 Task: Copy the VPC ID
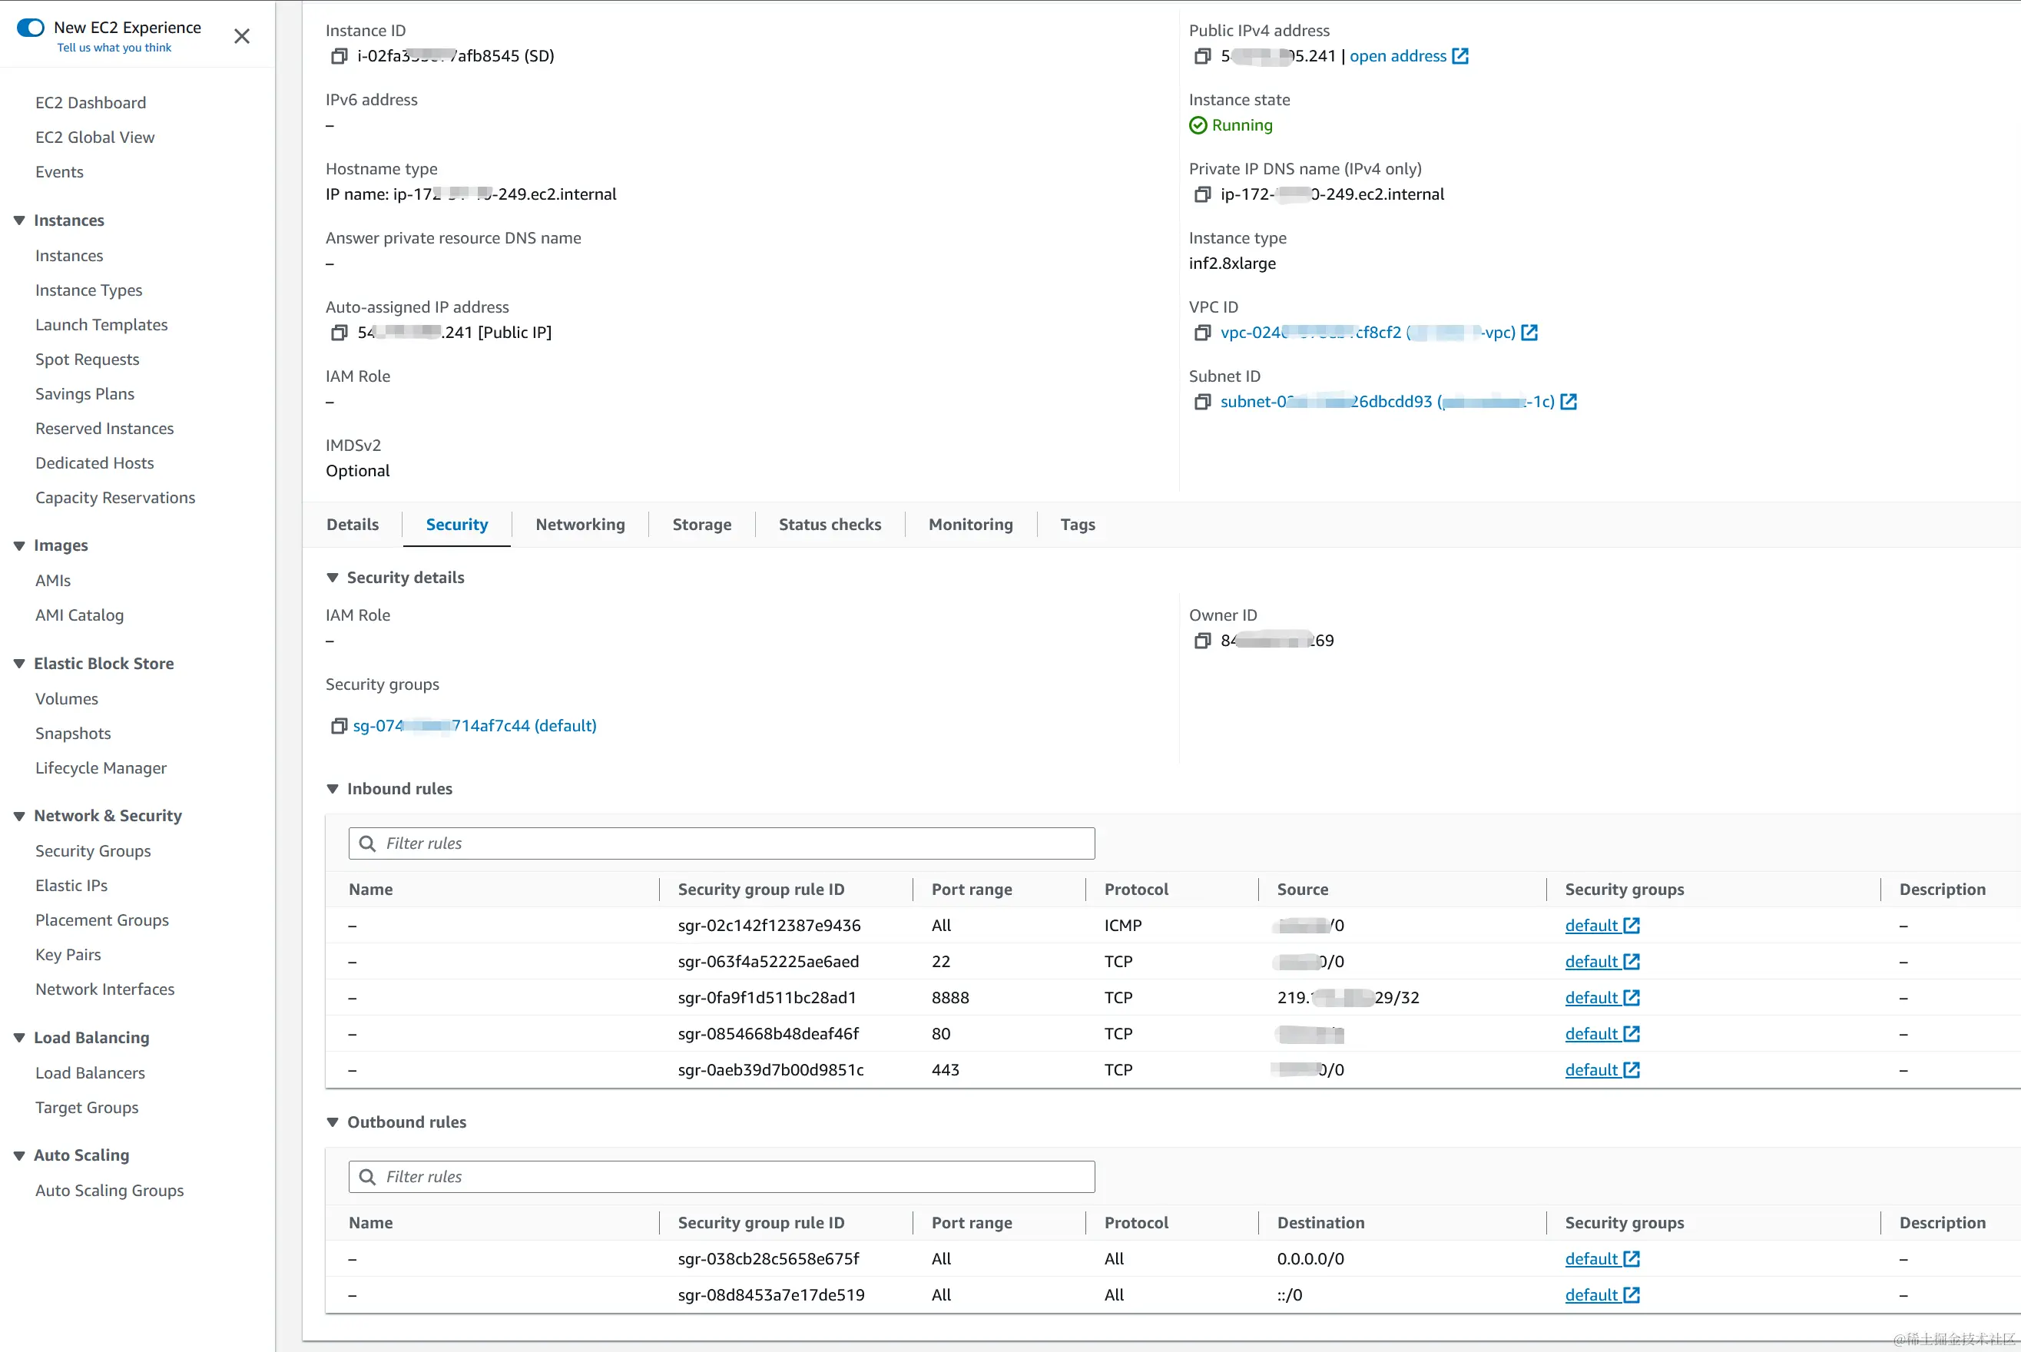[1203, 332]
